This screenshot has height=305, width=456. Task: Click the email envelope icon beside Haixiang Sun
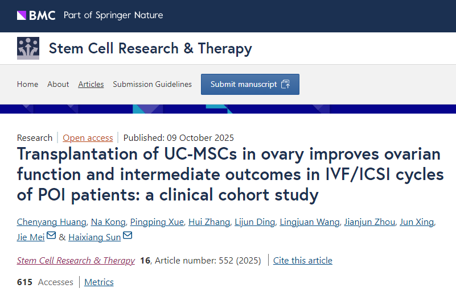pos(128,236)
